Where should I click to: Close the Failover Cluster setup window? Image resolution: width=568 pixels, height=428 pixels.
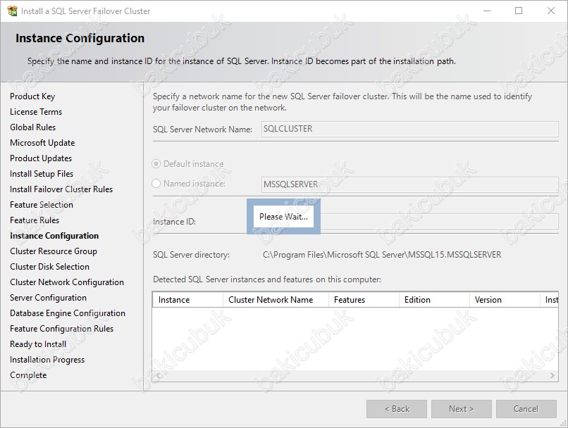coord(551,11)
